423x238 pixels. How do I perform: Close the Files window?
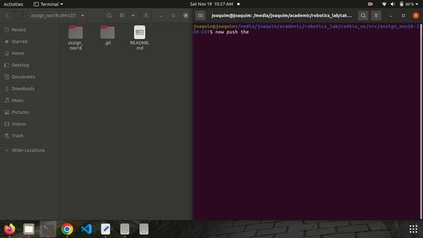pos(186,16)
